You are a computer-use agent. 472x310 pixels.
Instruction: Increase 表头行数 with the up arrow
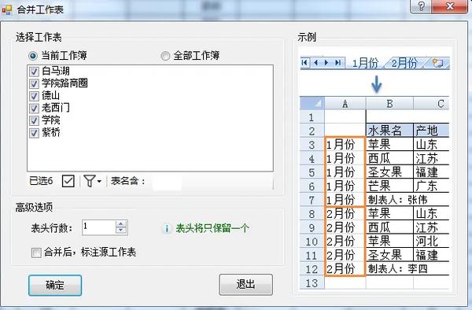pyautogui.click(x=121, y=224)
